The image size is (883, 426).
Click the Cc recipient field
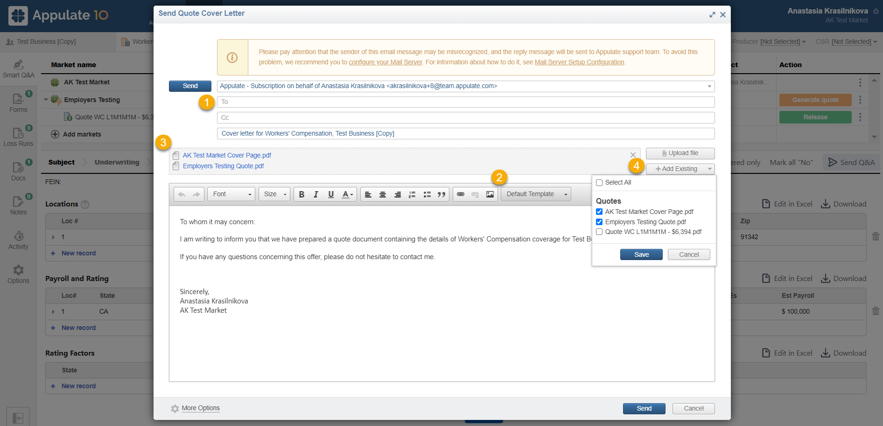[x=466, y=118]
